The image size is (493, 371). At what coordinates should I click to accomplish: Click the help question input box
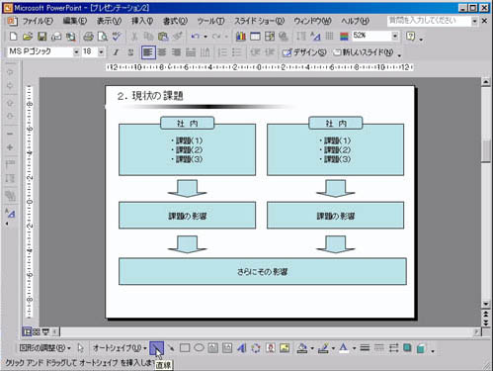coord(429,21)
